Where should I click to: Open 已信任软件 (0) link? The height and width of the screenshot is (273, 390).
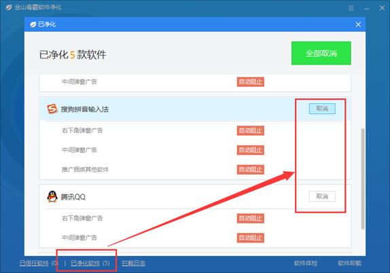39,263
